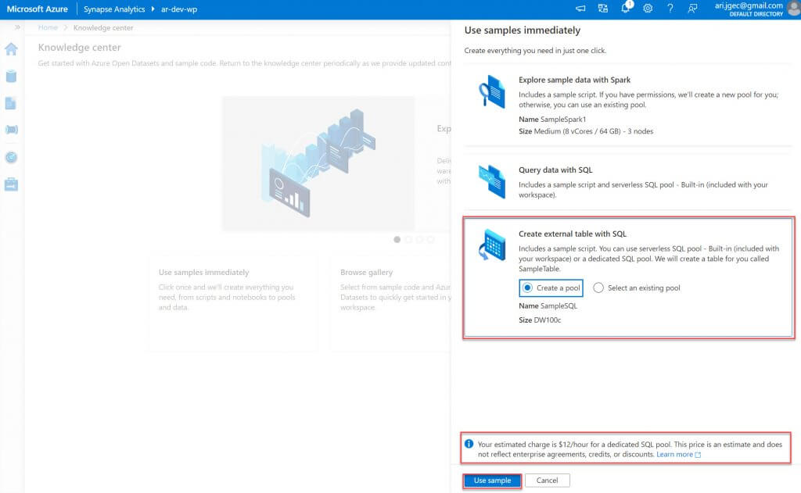Open the directory switcher icon in header

[603, 9]
